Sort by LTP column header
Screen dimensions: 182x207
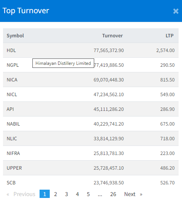[x=170, y=36]
